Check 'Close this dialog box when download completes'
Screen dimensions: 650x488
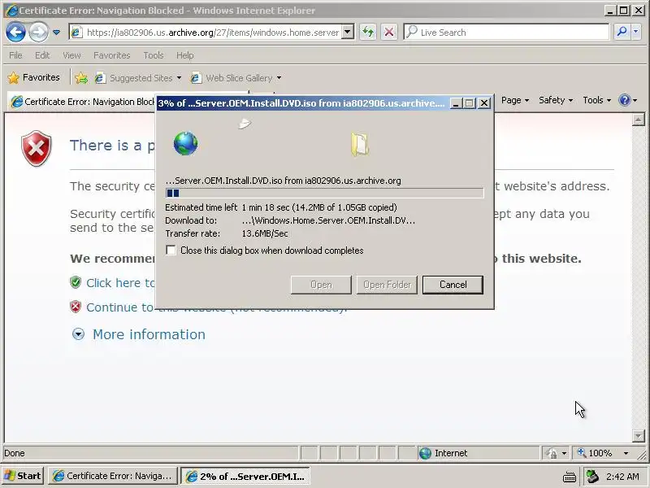171,251
